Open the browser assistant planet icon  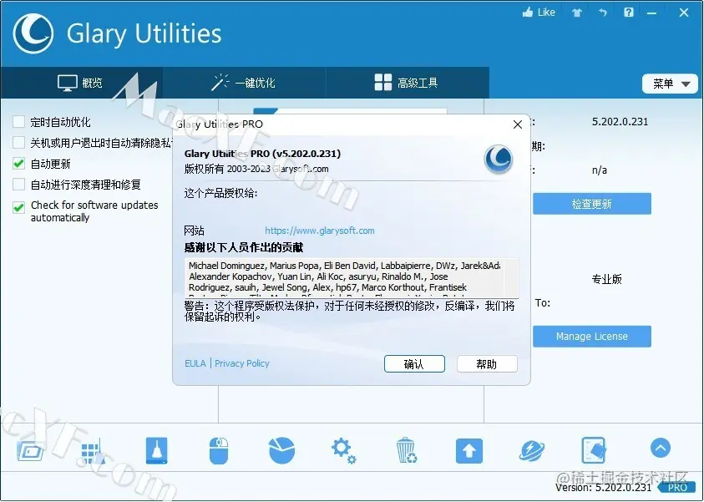pyautogui.click(x=532, y=451)
